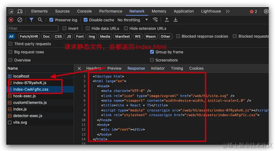Open the Timing tab
275x151 pixels.
point(177,68)
